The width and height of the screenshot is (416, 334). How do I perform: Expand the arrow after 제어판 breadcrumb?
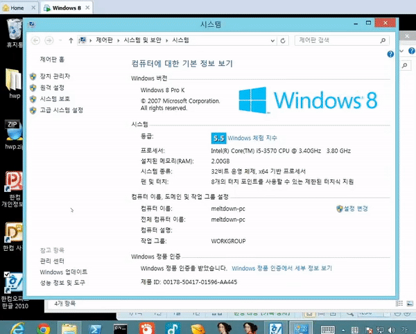(x=119, y=40)
